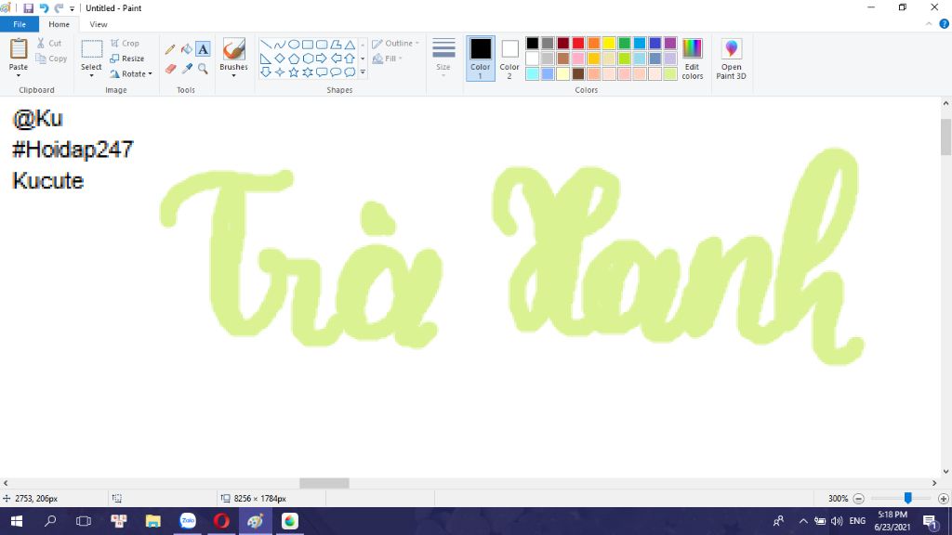
Task: Open Opera browser from the taskbar
Action: coord(221,521)
